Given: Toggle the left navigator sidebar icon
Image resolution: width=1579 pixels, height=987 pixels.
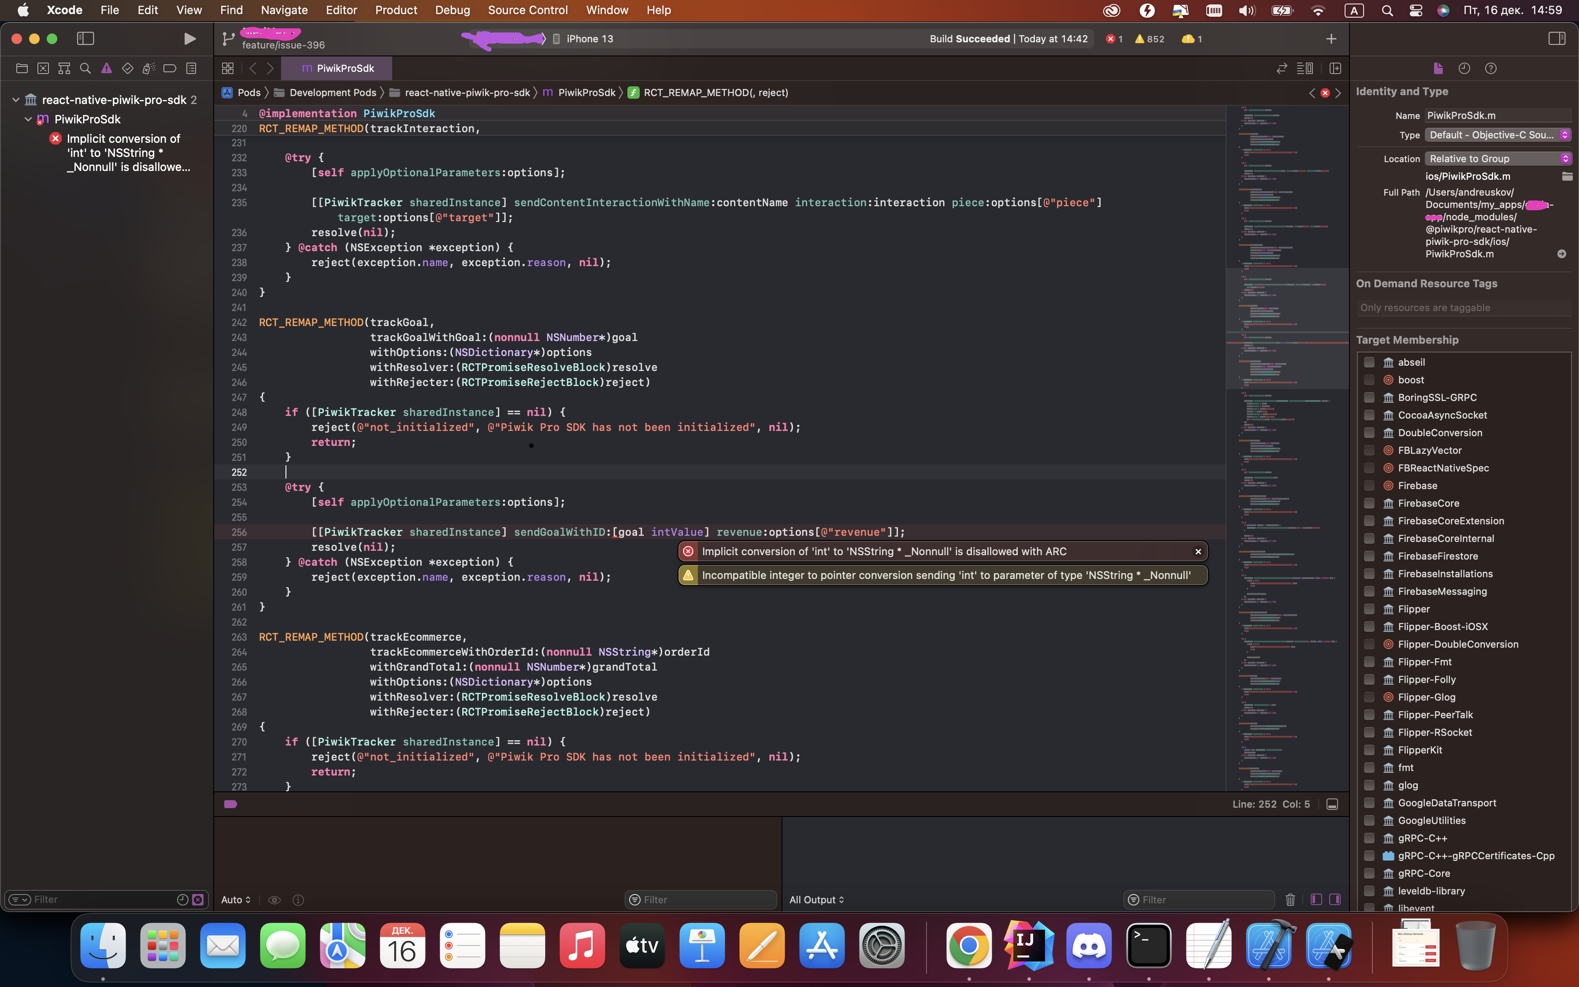Looking at the screenshot, I should click(x=85, y=39).
